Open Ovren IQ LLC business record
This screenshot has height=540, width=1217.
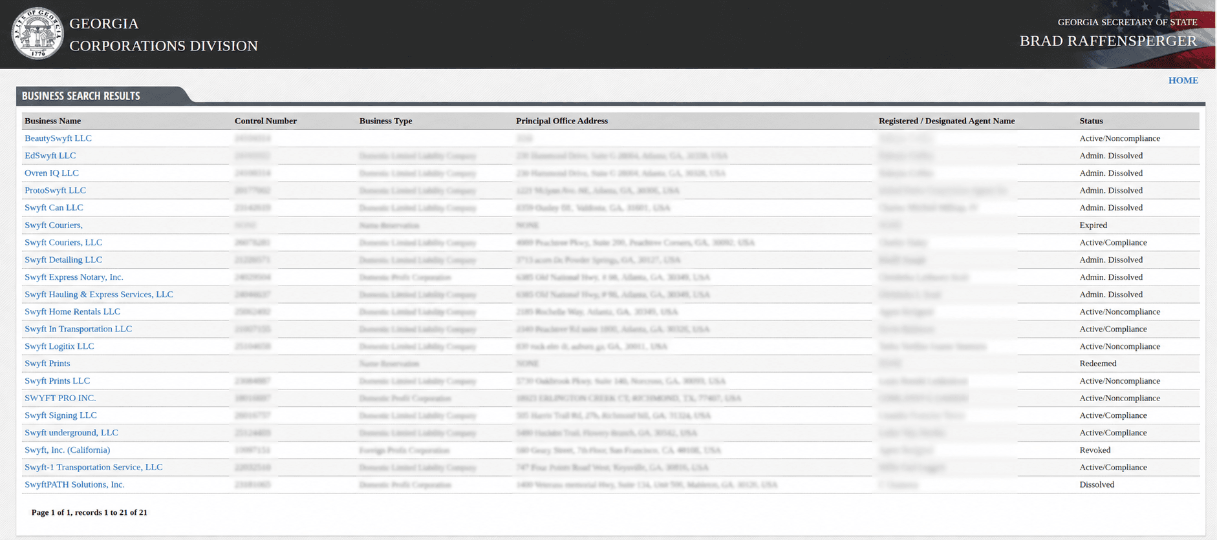click(x=52, y=173)
